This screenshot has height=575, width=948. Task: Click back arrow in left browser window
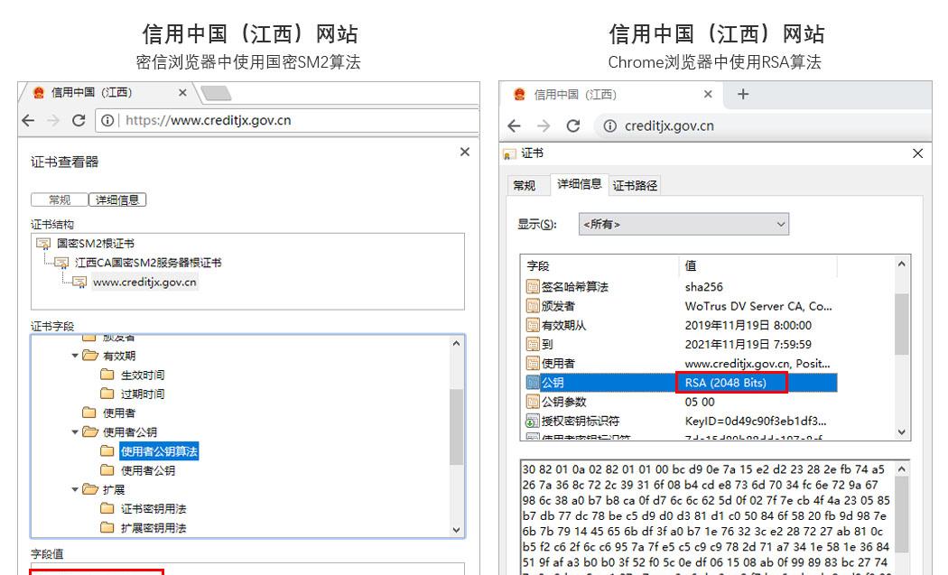tap(28, 120)
